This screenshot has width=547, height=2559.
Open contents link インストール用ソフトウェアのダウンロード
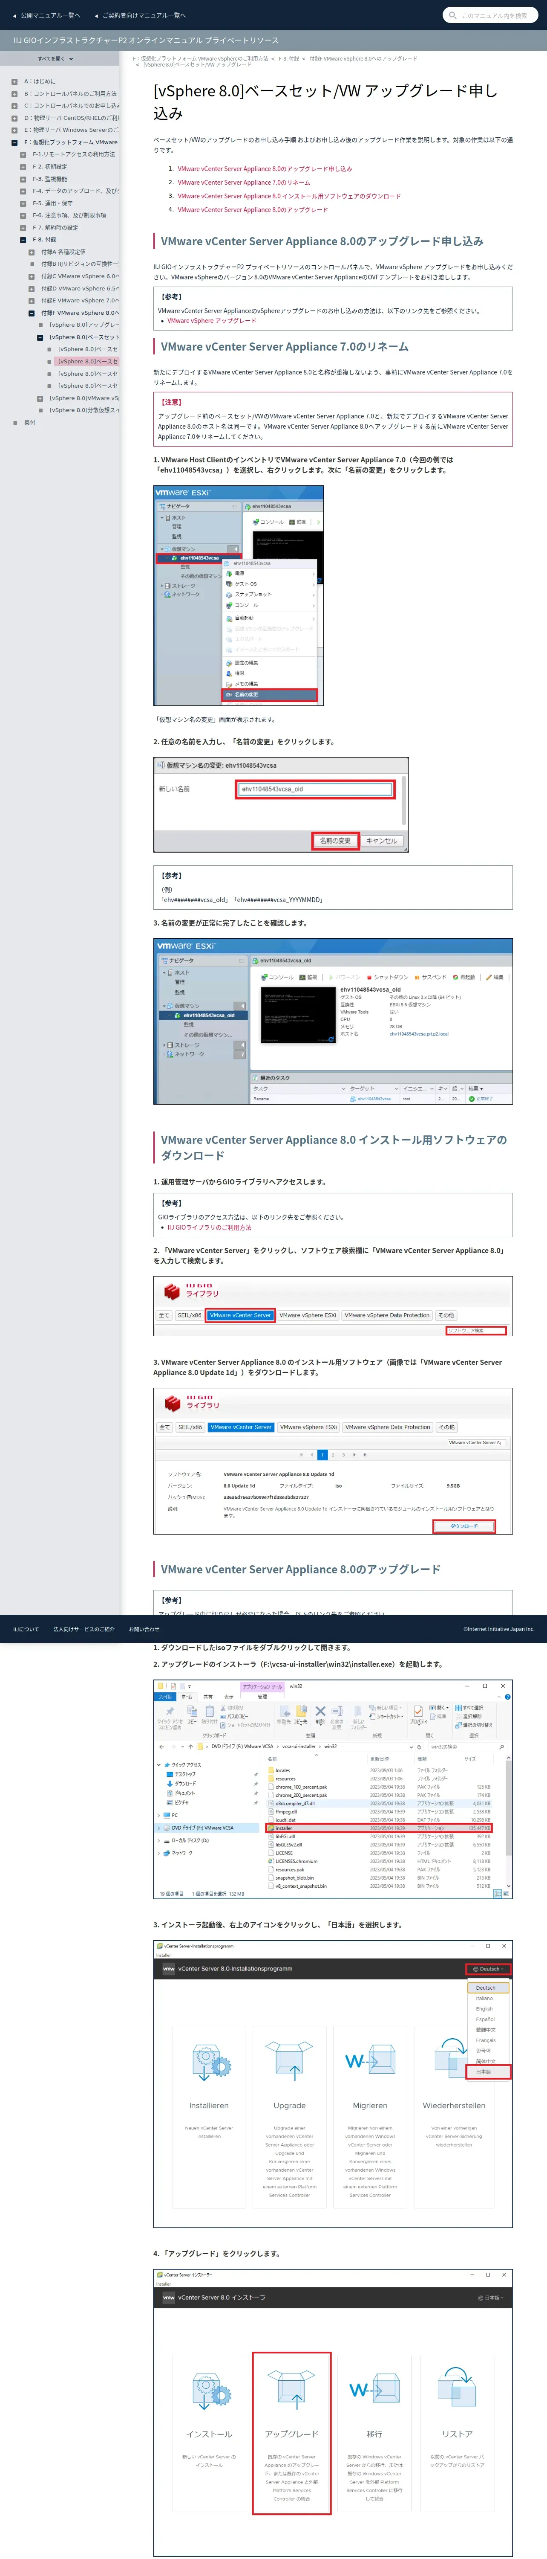[289, 197]
